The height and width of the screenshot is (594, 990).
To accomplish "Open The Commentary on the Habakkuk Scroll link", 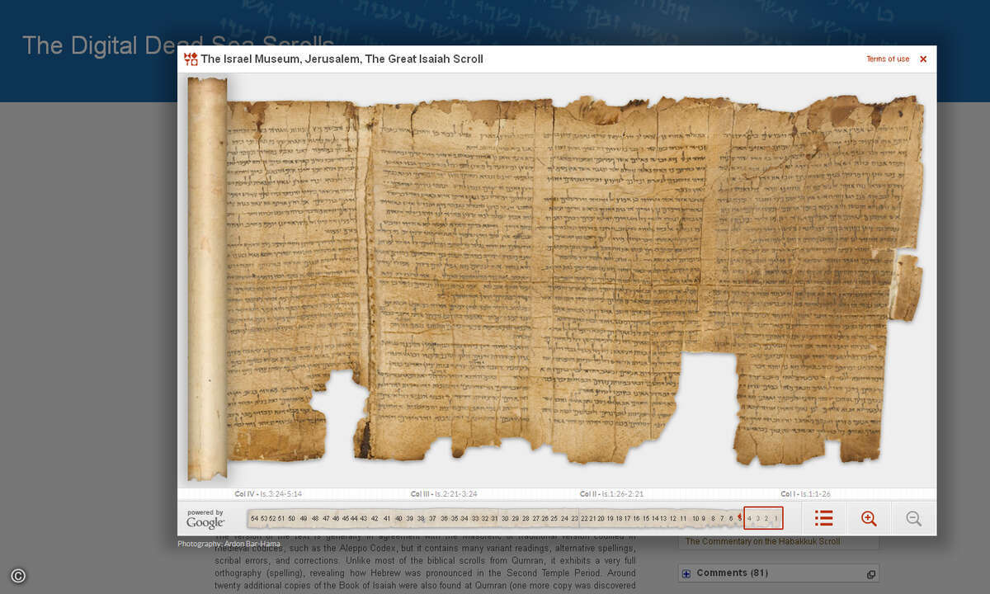I will pyautogui.click(x=763, y=541).
